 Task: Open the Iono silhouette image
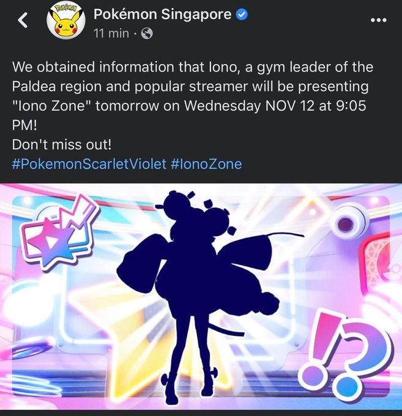click(x=201, y=297)
